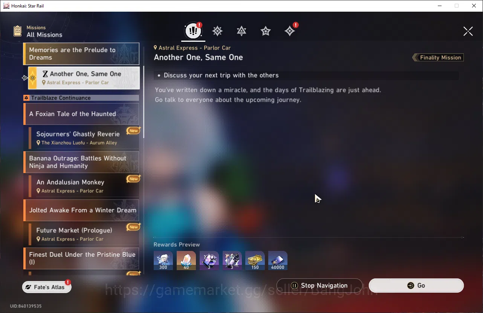Viewport: 483px width, 313px height.
Task: Minimize the Honkai: Star Rail window
Action: click(439, 6)
